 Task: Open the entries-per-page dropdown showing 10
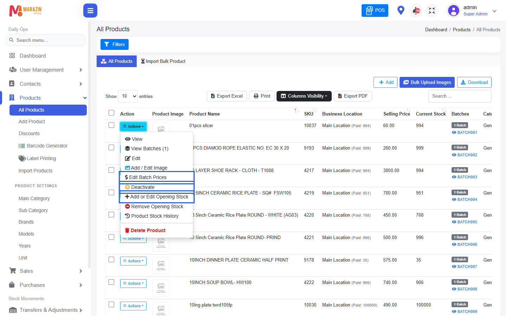[x=128, y=96]
